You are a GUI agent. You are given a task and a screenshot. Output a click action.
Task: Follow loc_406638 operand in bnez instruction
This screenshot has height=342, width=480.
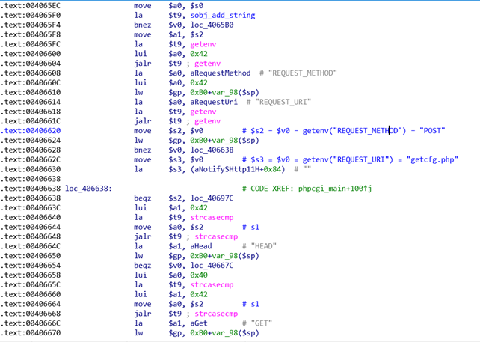coord(212,150)
